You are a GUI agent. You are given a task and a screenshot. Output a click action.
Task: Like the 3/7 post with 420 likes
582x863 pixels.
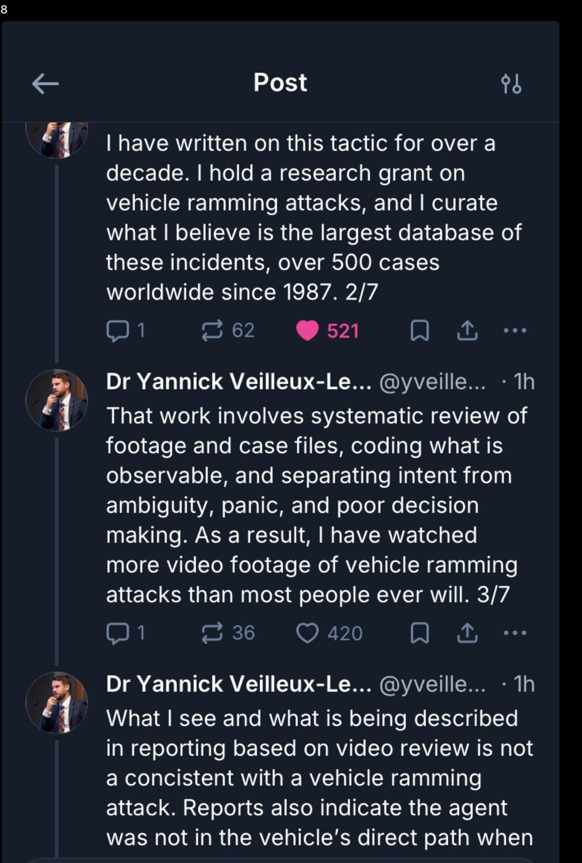click(x=308, y=633)
